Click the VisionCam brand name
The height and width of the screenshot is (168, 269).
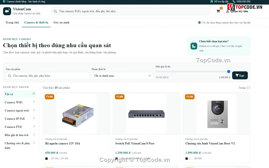coord(22,9)
